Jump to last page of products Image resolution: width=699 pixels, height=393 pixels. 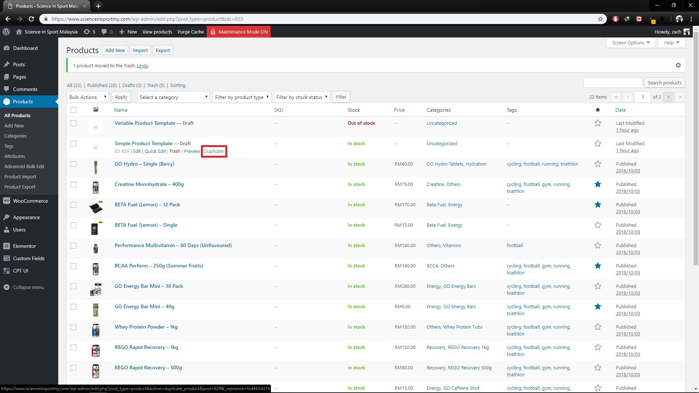680,97
